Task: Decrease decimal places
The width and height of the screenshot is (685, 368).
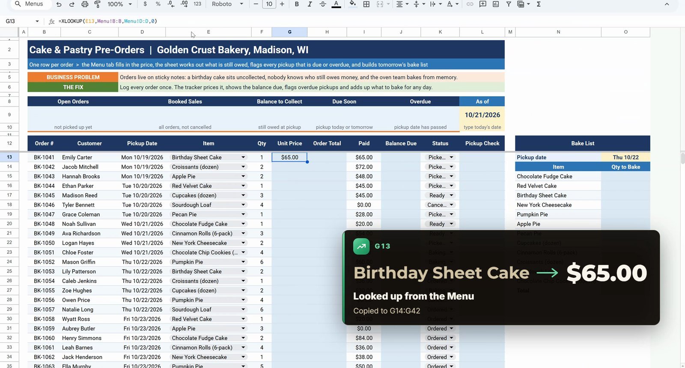Action: (171, 4)
